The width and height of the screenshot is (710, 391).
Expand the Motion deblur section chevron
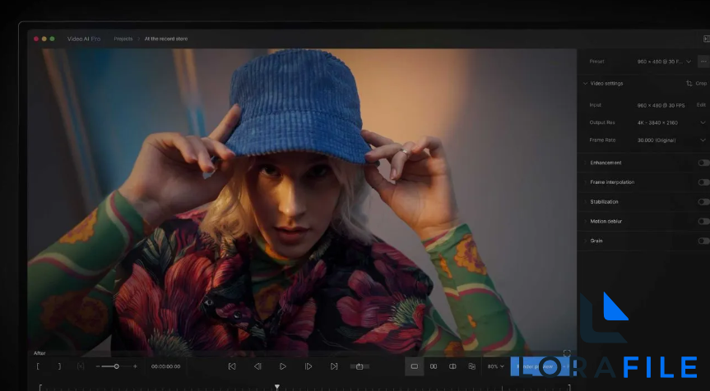pos(585,222)
